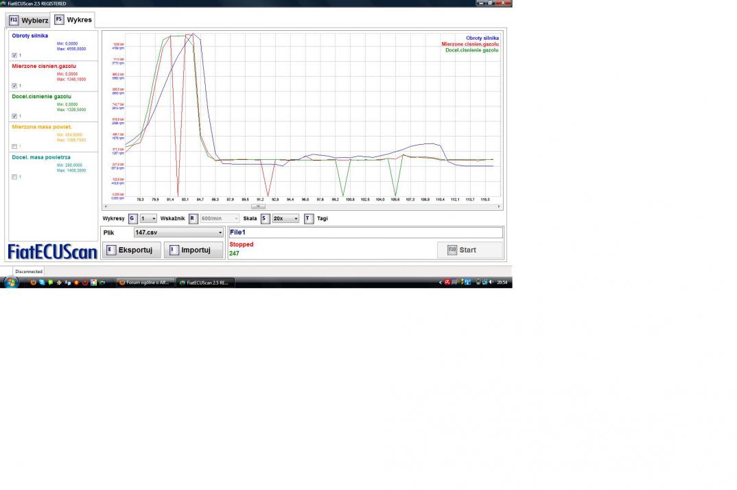This screenshot has width=737, height=490.
Task: Click FiatECUScan 2.5 taskbar window button
Action: 204,283
